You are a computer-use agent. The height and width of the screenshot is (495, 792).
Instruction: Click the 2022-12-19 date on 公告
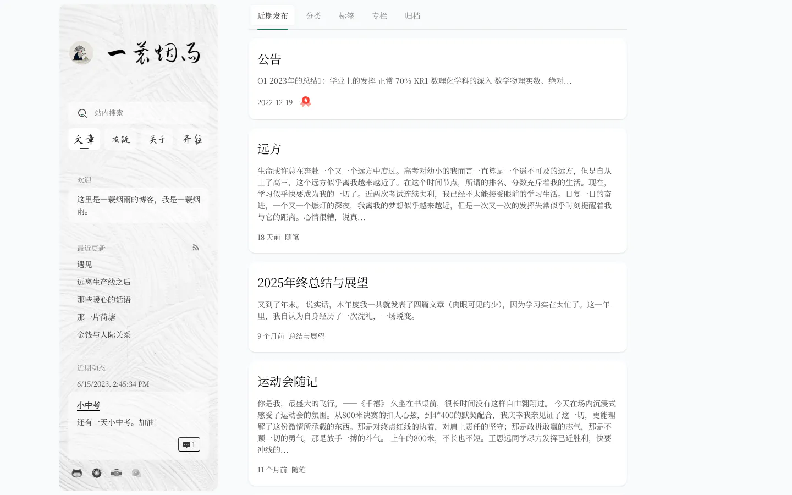pos(275,102)
